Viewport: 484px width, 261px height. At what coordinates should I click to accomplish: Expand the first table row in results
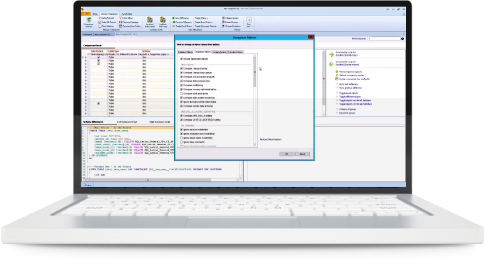[x=85, y=58]
